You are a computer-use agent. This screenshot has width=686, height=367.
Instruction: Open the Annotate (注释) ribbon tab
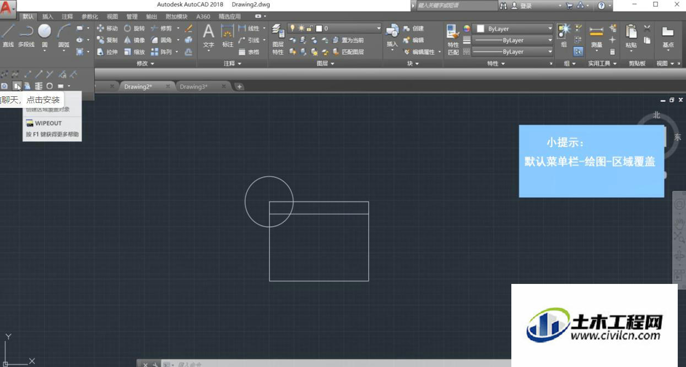pos(67,17)
